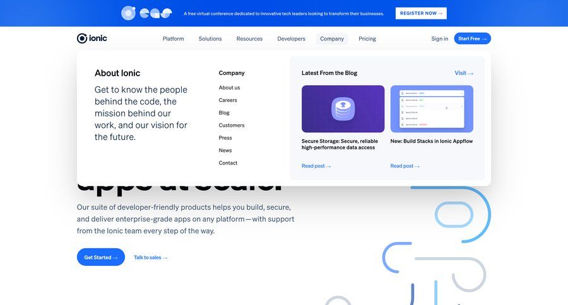Open the Secure Storage blog thumbnail

343,109
